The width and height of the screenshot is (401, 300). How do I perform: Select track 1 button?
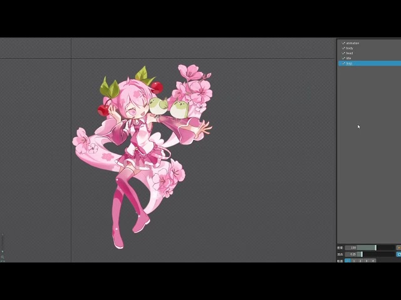(x=354, y=261)
